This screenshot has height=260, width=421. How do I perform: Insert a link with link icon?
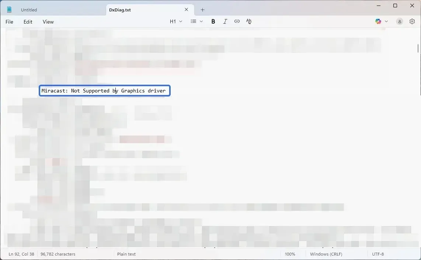(x=237, y=21)
